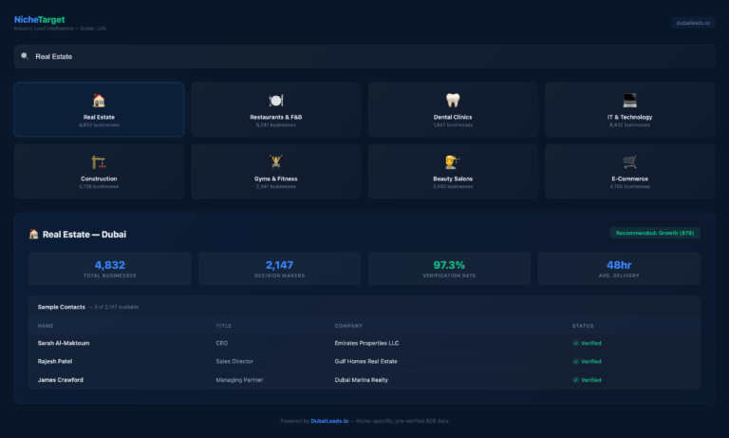Click Rajesh Patel's Verified status

[587, 361]
